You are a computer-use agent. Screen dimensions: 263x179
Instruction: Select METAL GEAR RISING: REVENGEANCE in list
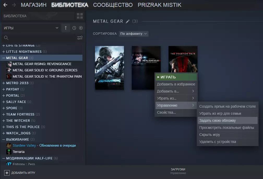pyautogui.click(x=42, y=64)
